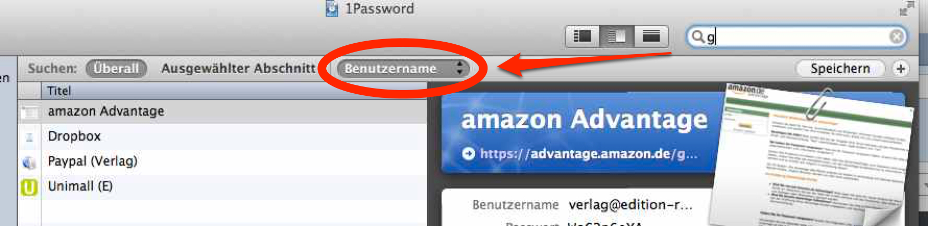
Task: Select the amazon Advantage entry in the list
Action: click(x=223, y=111)
